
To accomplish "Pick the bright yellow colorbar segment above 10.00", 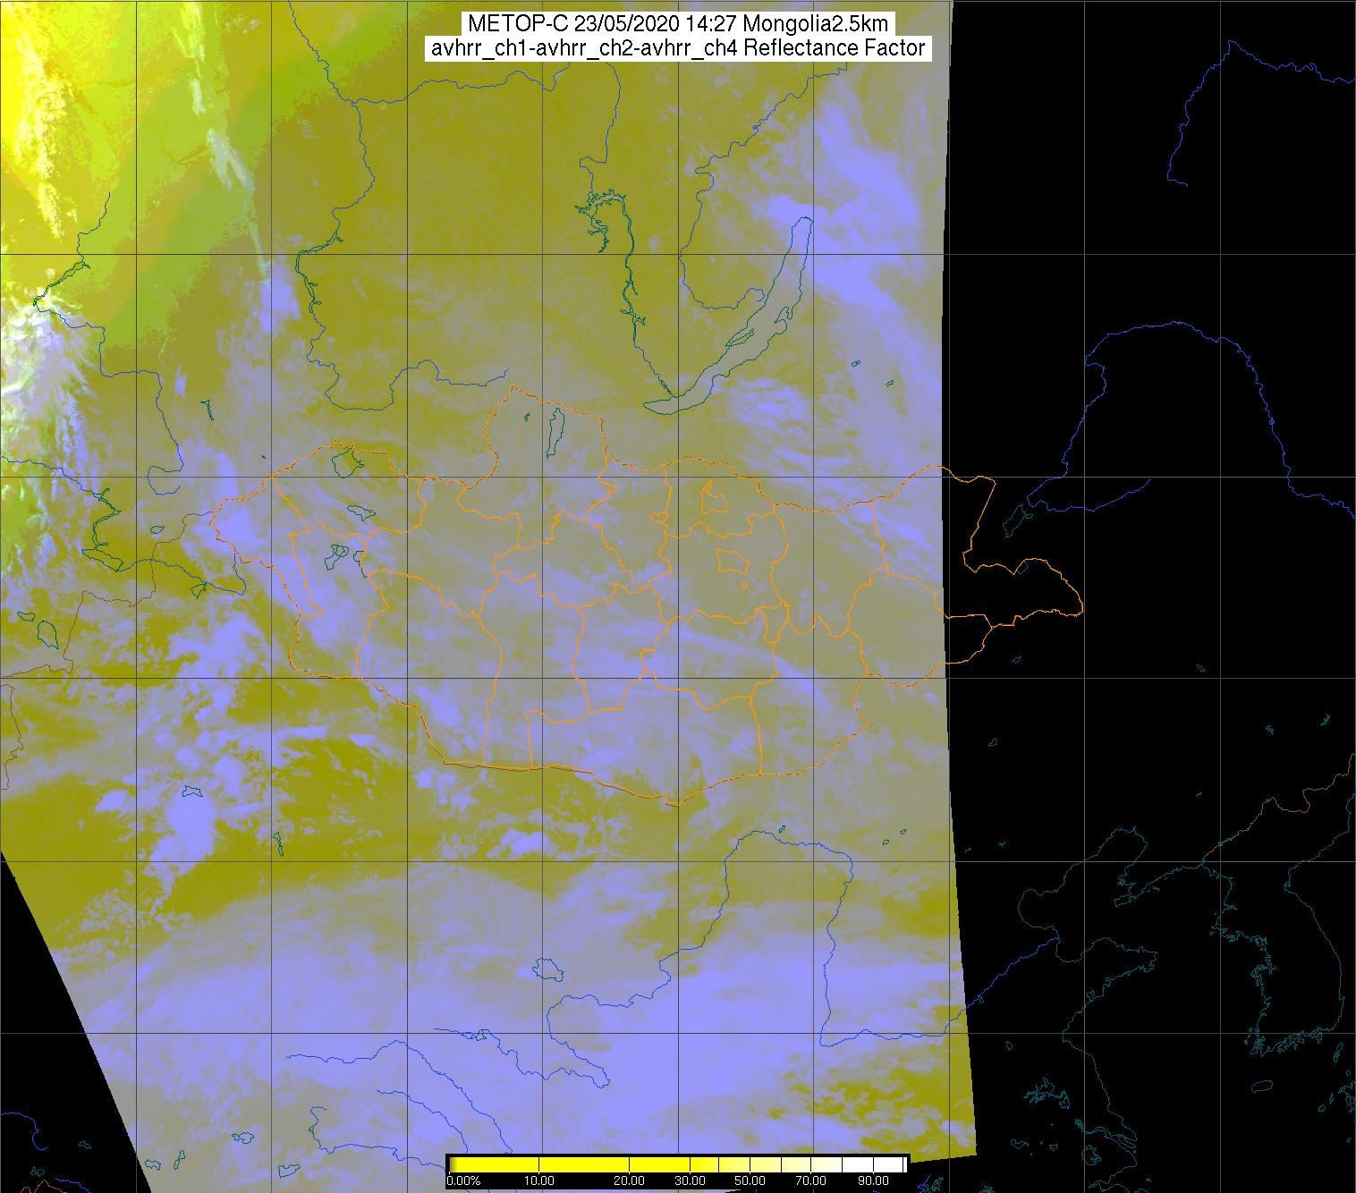I will click(x=583, y=1164).
